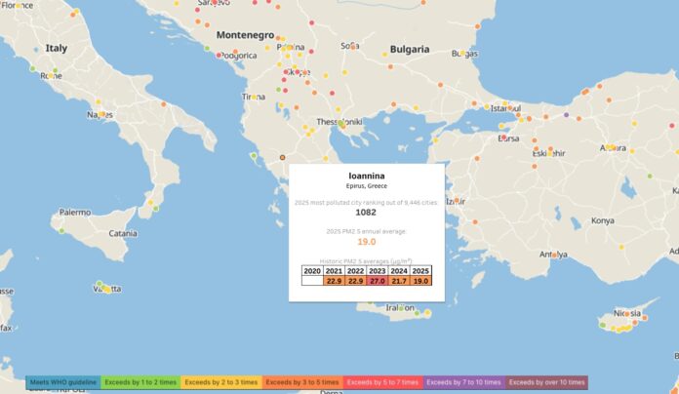Select 'Exceeds by 3 to 5 times' legend entry

click(x=301, y=382)
